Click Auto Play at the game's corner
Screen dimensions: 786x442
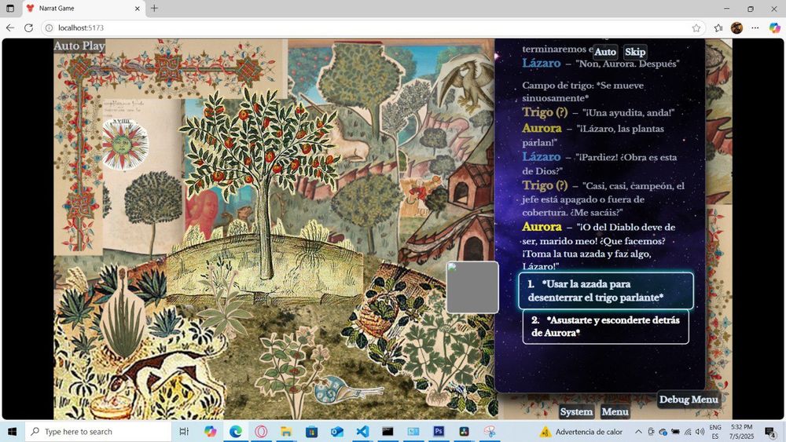(x=79, y=46)
